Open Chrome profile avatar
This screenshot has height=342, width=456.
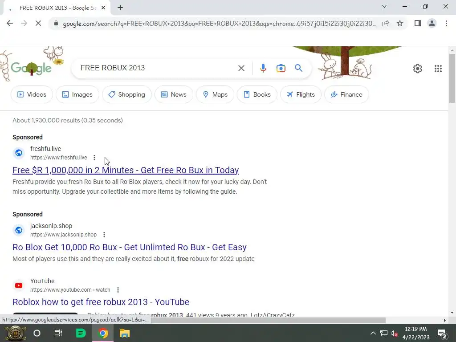[432, 23]
